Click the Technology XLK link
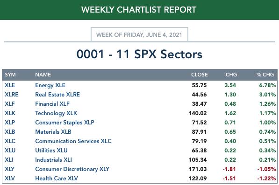 click(56, 113)
